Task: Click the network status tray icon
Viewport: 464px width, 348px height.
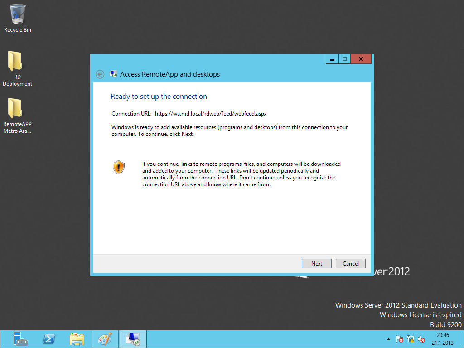Action: click(411, 339)
